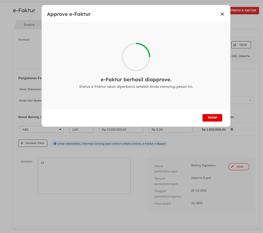Delete the item row using trash icon
Image resolution: width=263 pixels, height=233 pixels.
click(x=232, y=129)
